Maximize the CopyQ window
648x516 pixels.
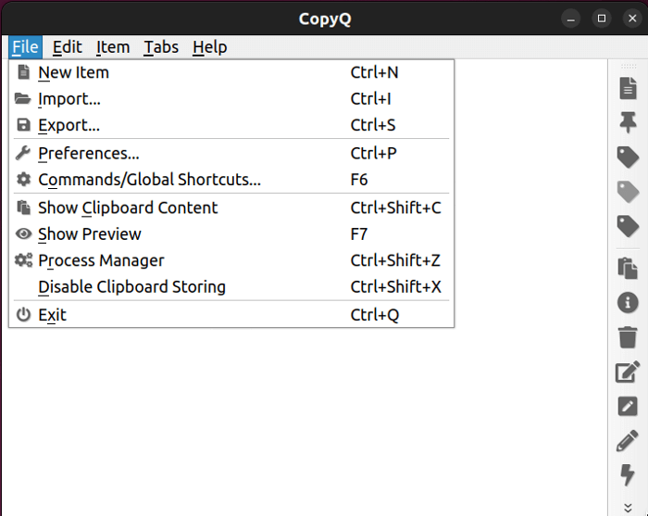602,19
